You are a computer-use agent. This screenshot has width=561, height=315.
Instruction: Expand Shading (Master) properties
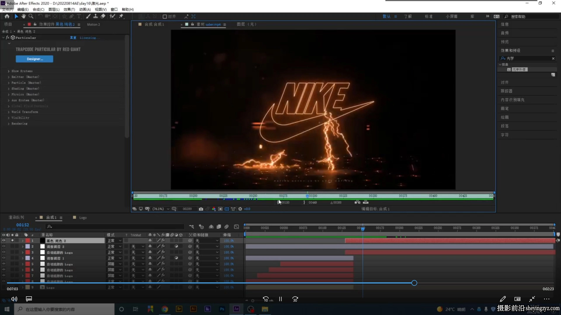9,89
